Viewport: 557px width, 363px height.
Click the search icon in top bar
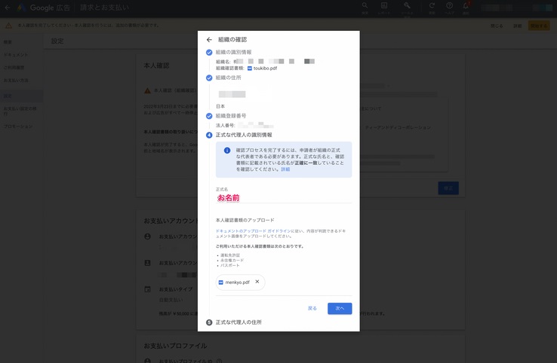coord(365,6)
